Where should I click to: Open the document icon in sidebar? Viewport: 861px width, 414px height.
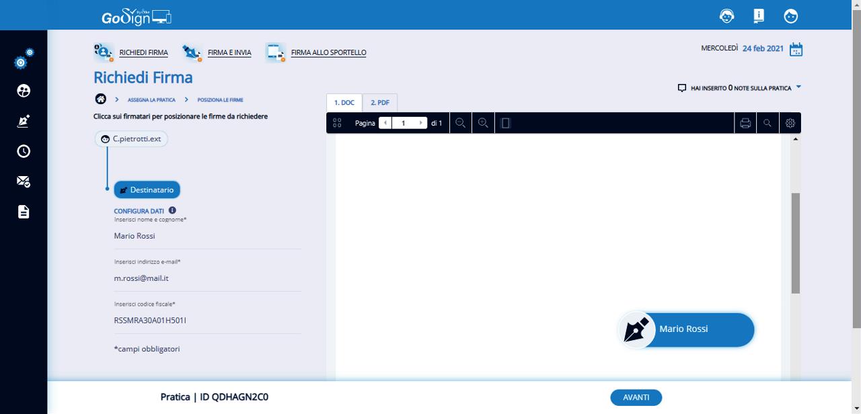[24, 212]
